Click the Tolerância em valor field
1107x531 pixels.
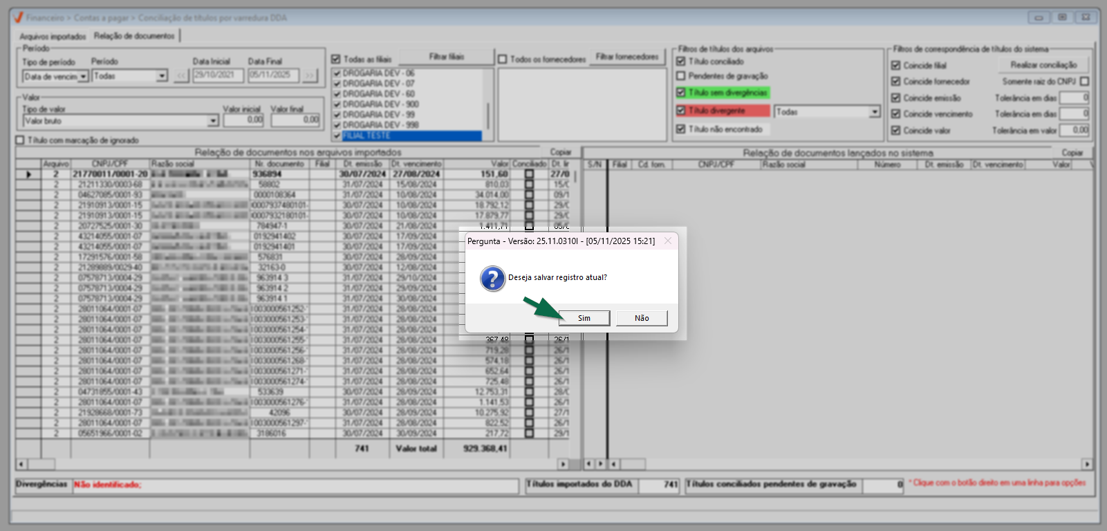point(1075,131)
